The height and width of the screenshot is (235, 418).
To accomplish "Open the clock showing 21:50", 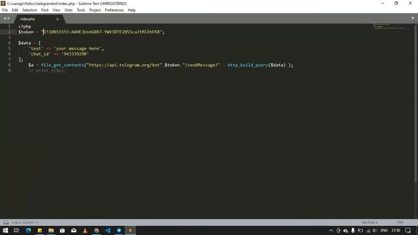I will (x=396, y=230).
